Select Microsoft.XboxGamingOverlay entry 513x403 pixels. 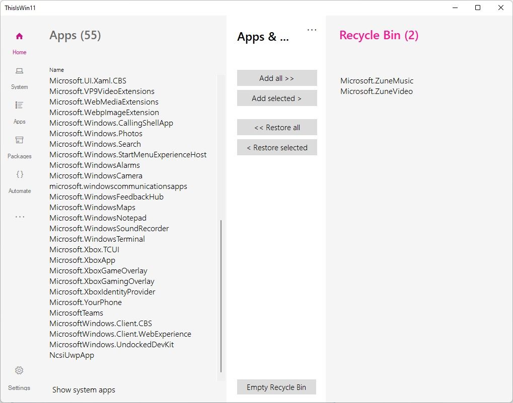102,281
